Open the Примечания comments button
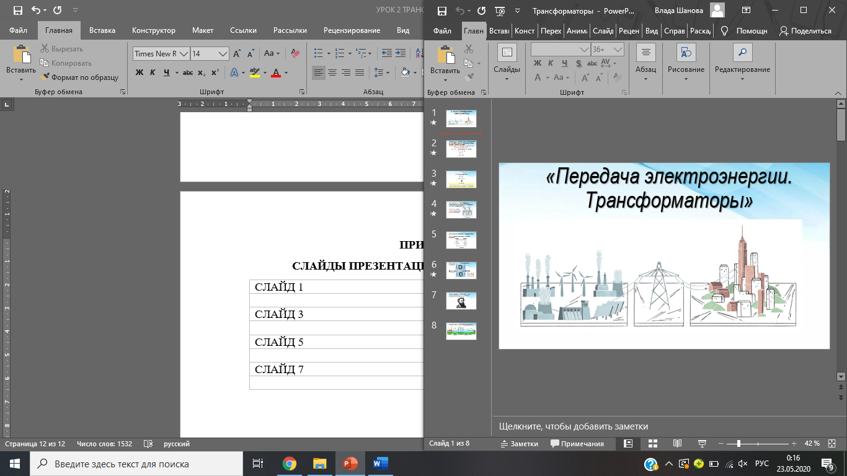Image resolution: width=847 pixels, height=476 pixels. (577, 444)
